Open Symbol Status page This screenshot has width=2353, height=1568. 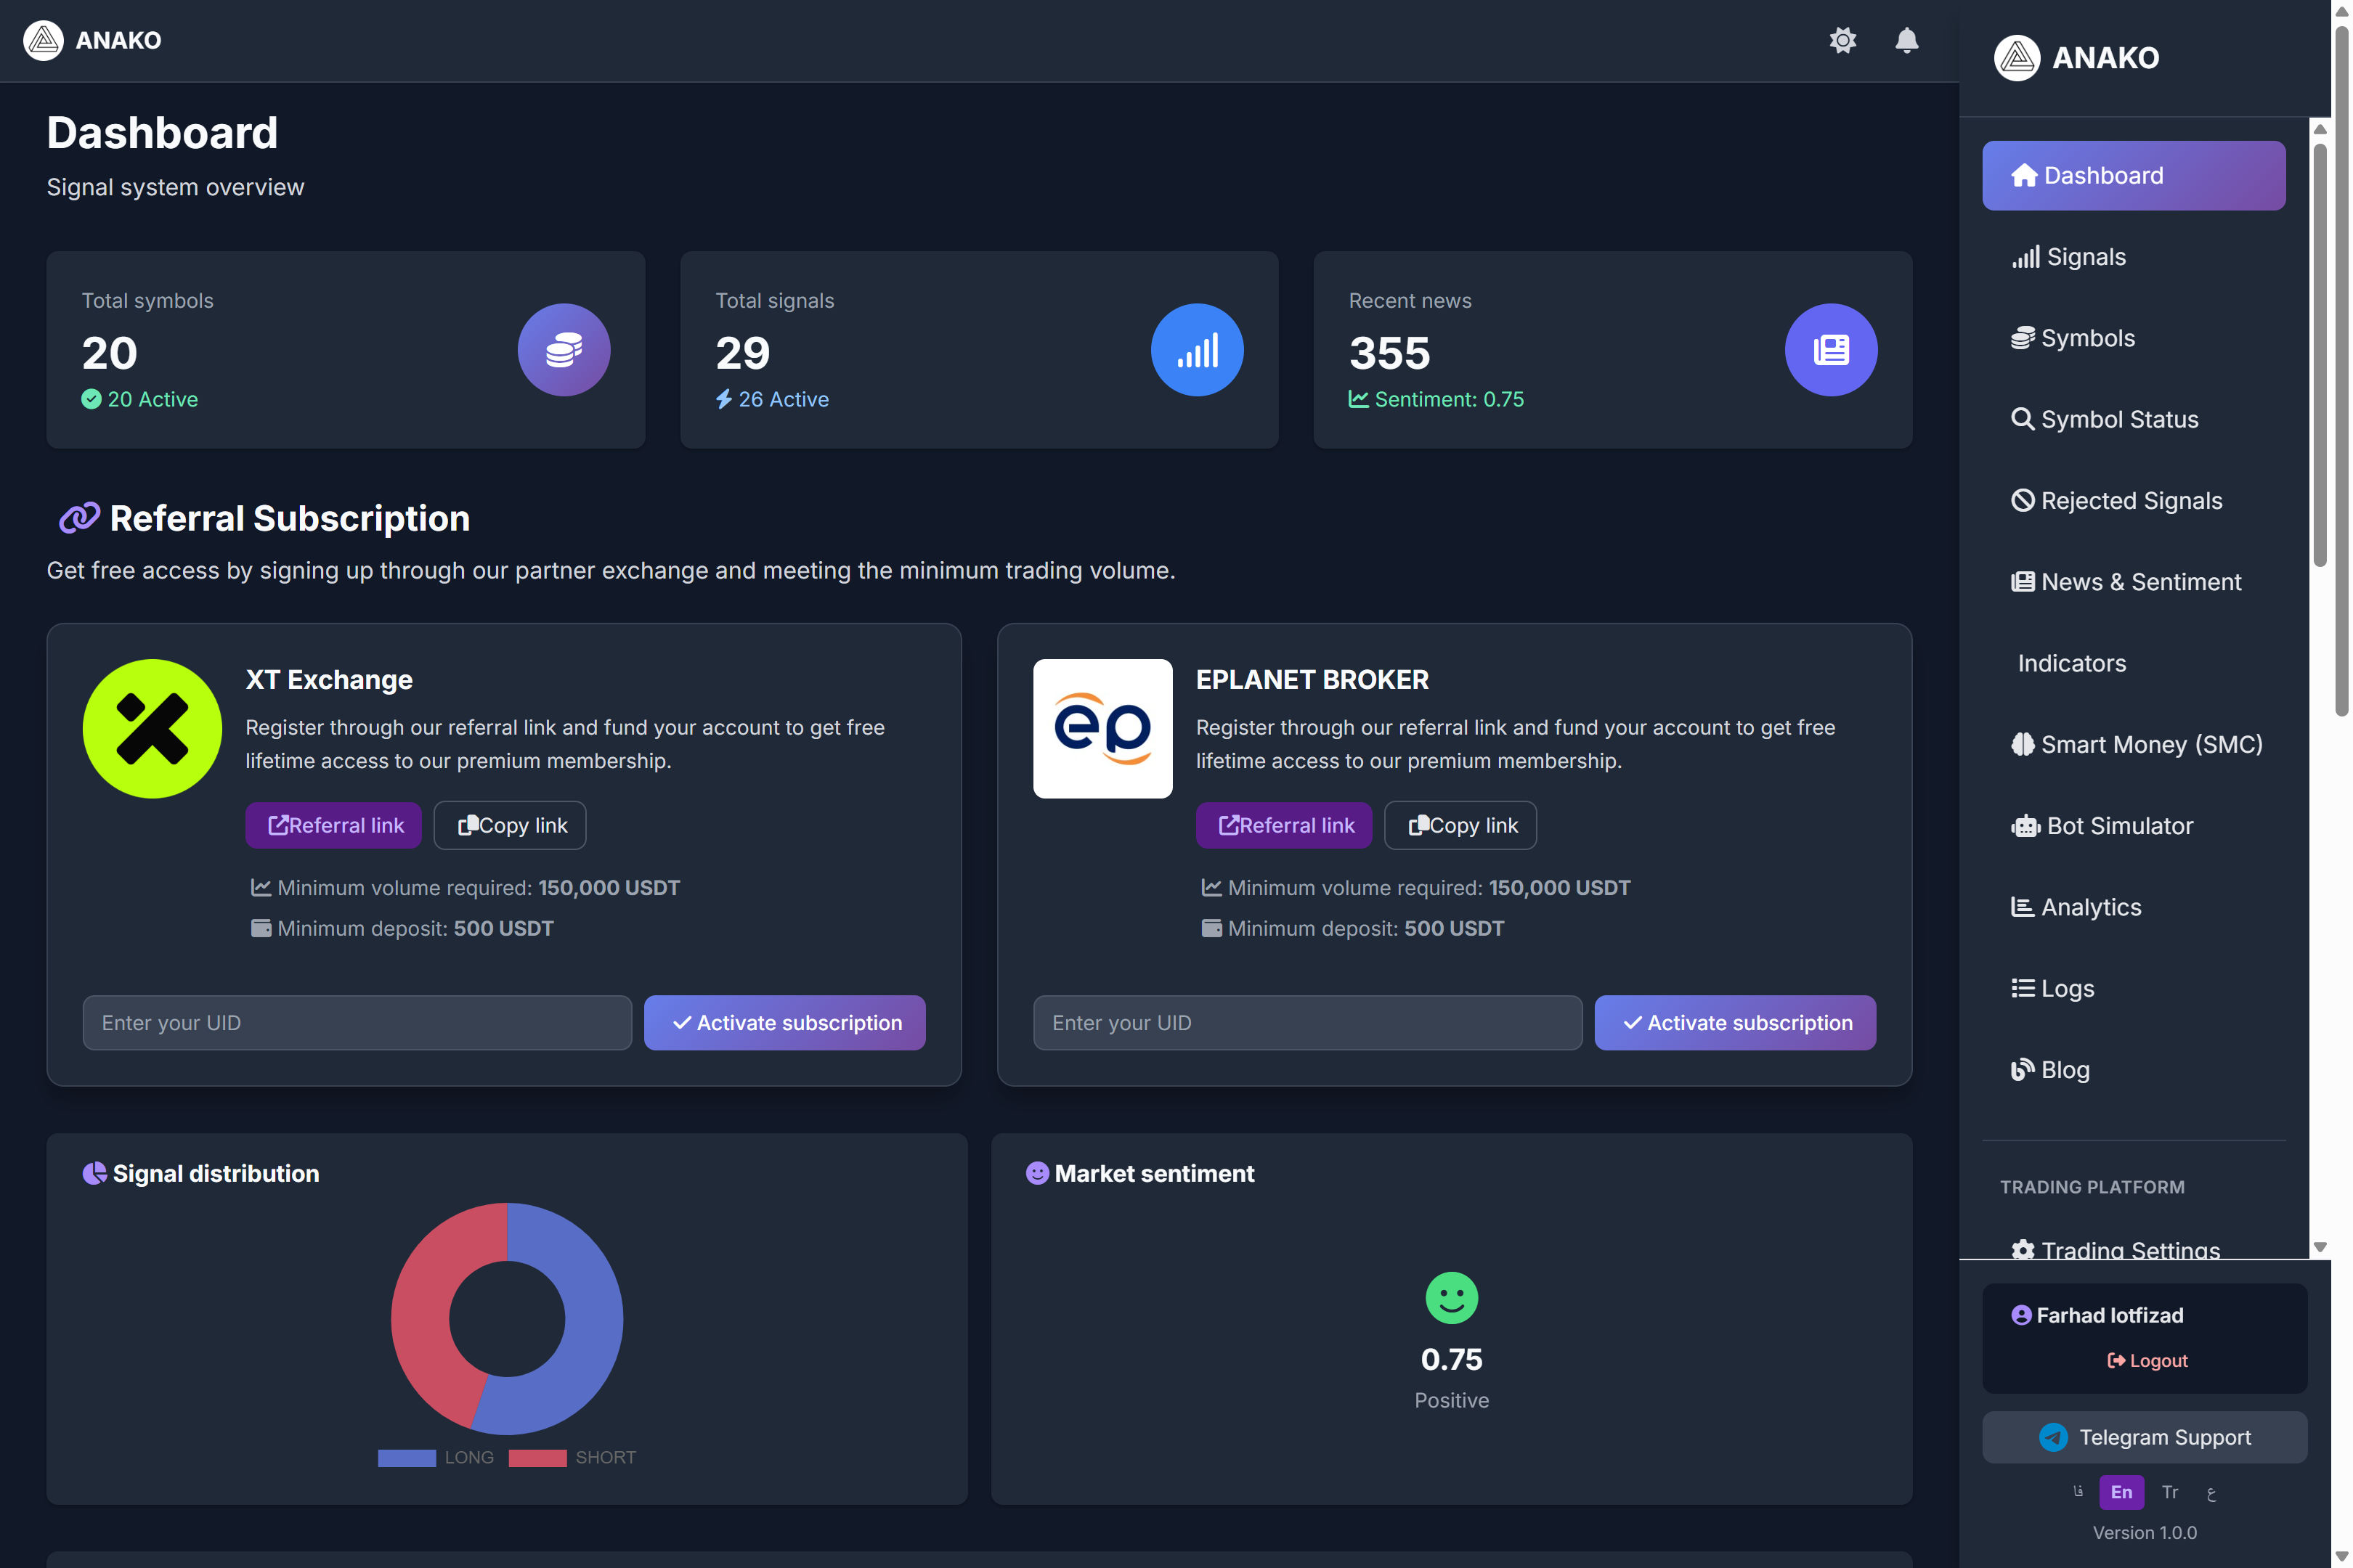pos(2134,419)
